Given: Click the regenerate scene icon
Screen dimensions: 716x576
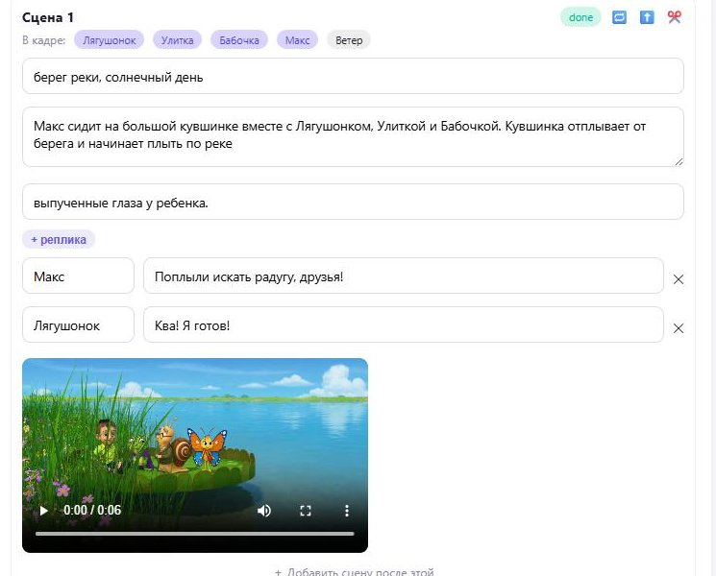Looking at the screenshot, I should click(619, 17).
